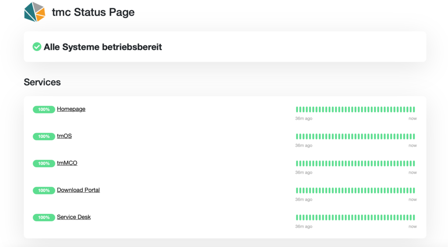
Task: Click the tmc logo icon
Action: tap(35, 12)
